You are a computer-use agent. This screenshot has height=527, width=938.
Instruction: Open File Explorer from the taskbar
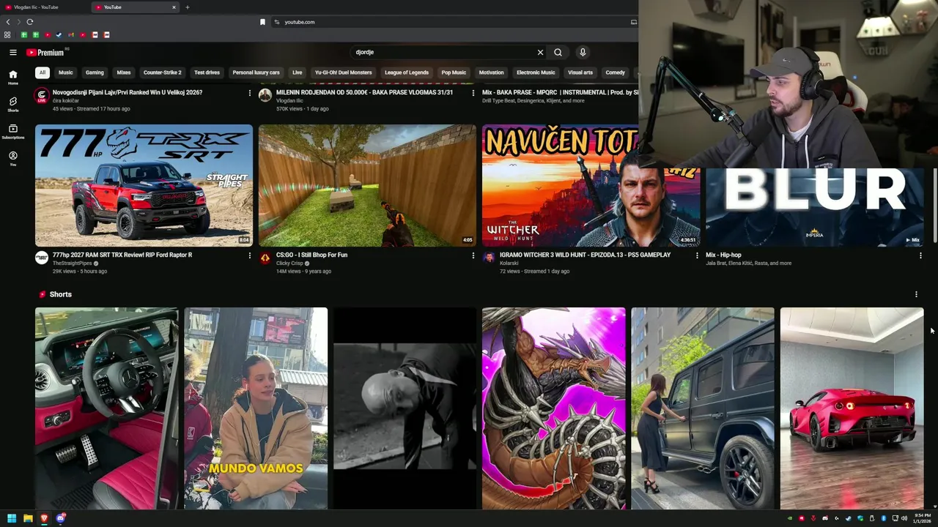(28, 518)
